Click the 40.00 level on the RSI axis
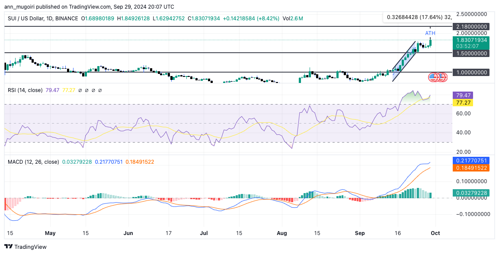 [463, 133]
